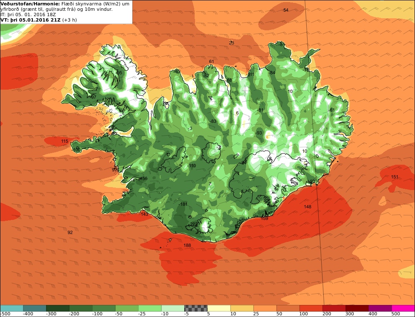Click the green swatch between -100 and -50

(x=104, y=308)
